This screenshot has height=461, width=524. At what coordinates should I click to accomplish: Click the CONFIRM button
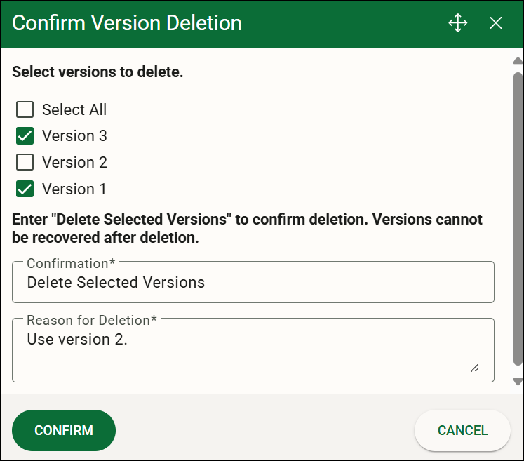point(64,430)
